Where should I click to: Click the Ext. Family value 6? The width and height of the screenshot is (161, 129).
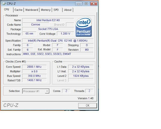pyautogui.click(x=28, y=50)
